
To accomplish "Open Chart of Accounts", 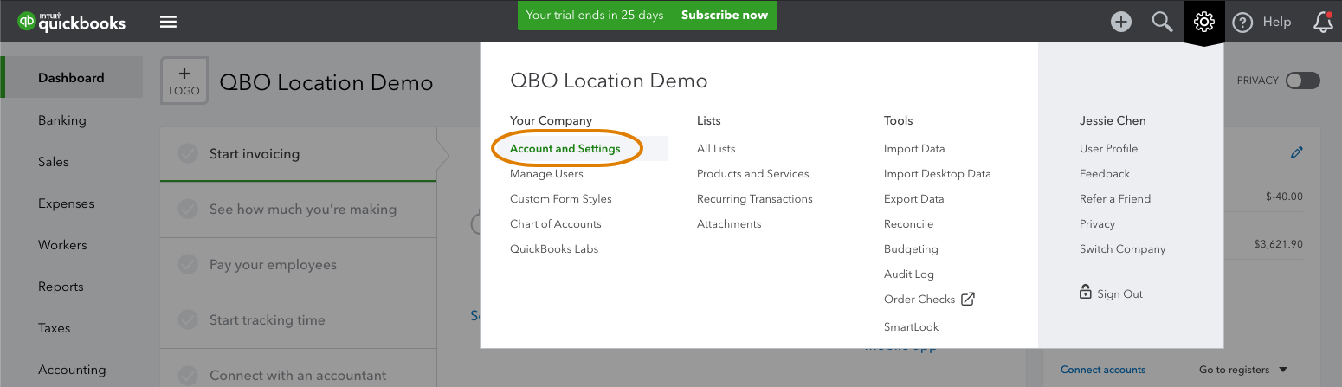I will pyautogui.click(x=556, y=224).
